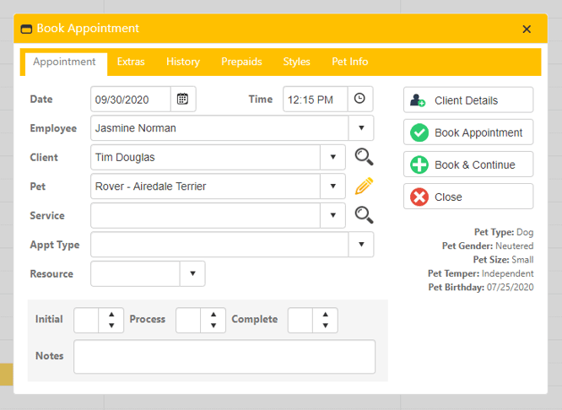562x410 pixels.
Task: Click the Client Details button
Action: coord(468,100)
